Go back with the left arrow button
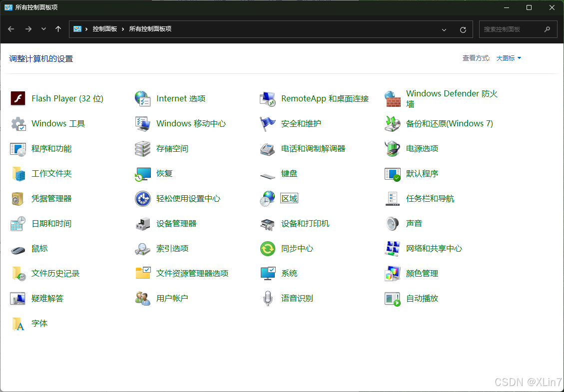 [x=11, y=29]
